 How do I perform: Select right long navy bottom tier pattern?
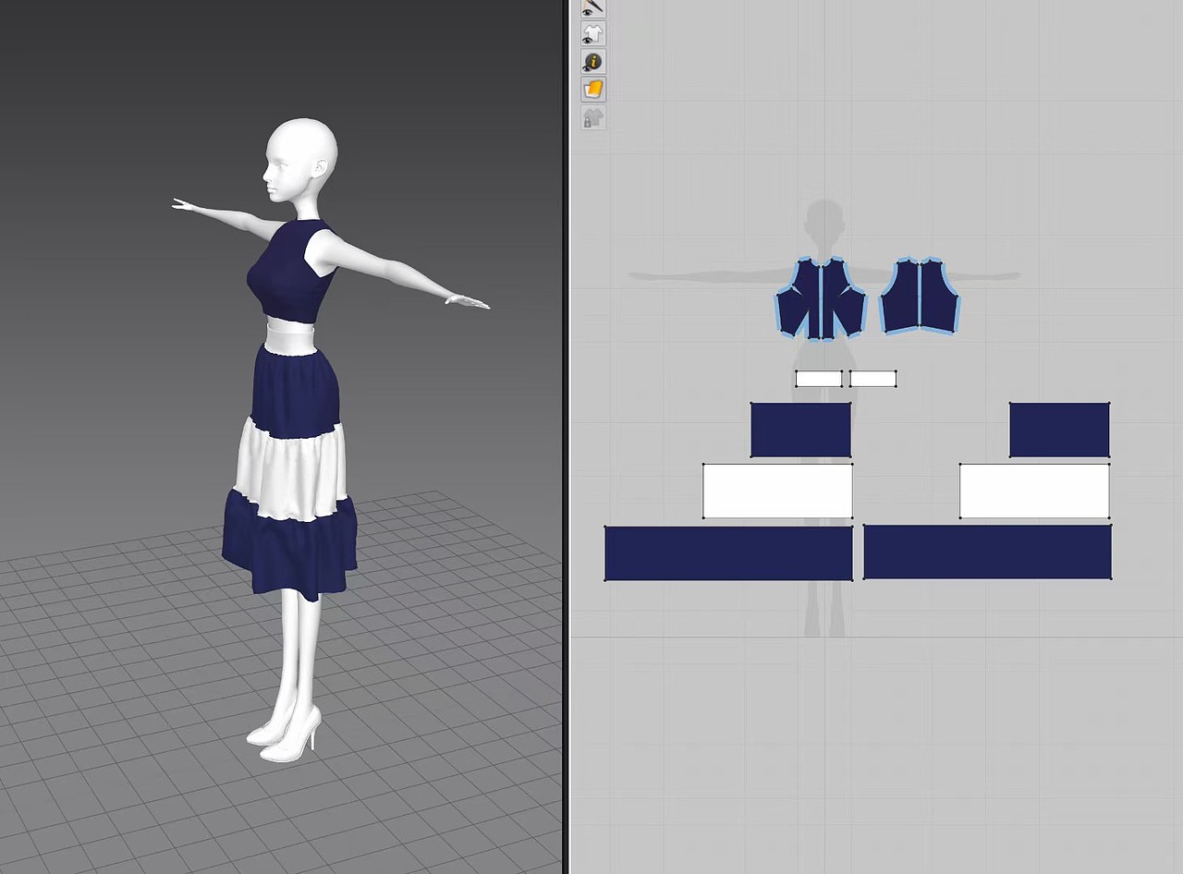(987, 552)
